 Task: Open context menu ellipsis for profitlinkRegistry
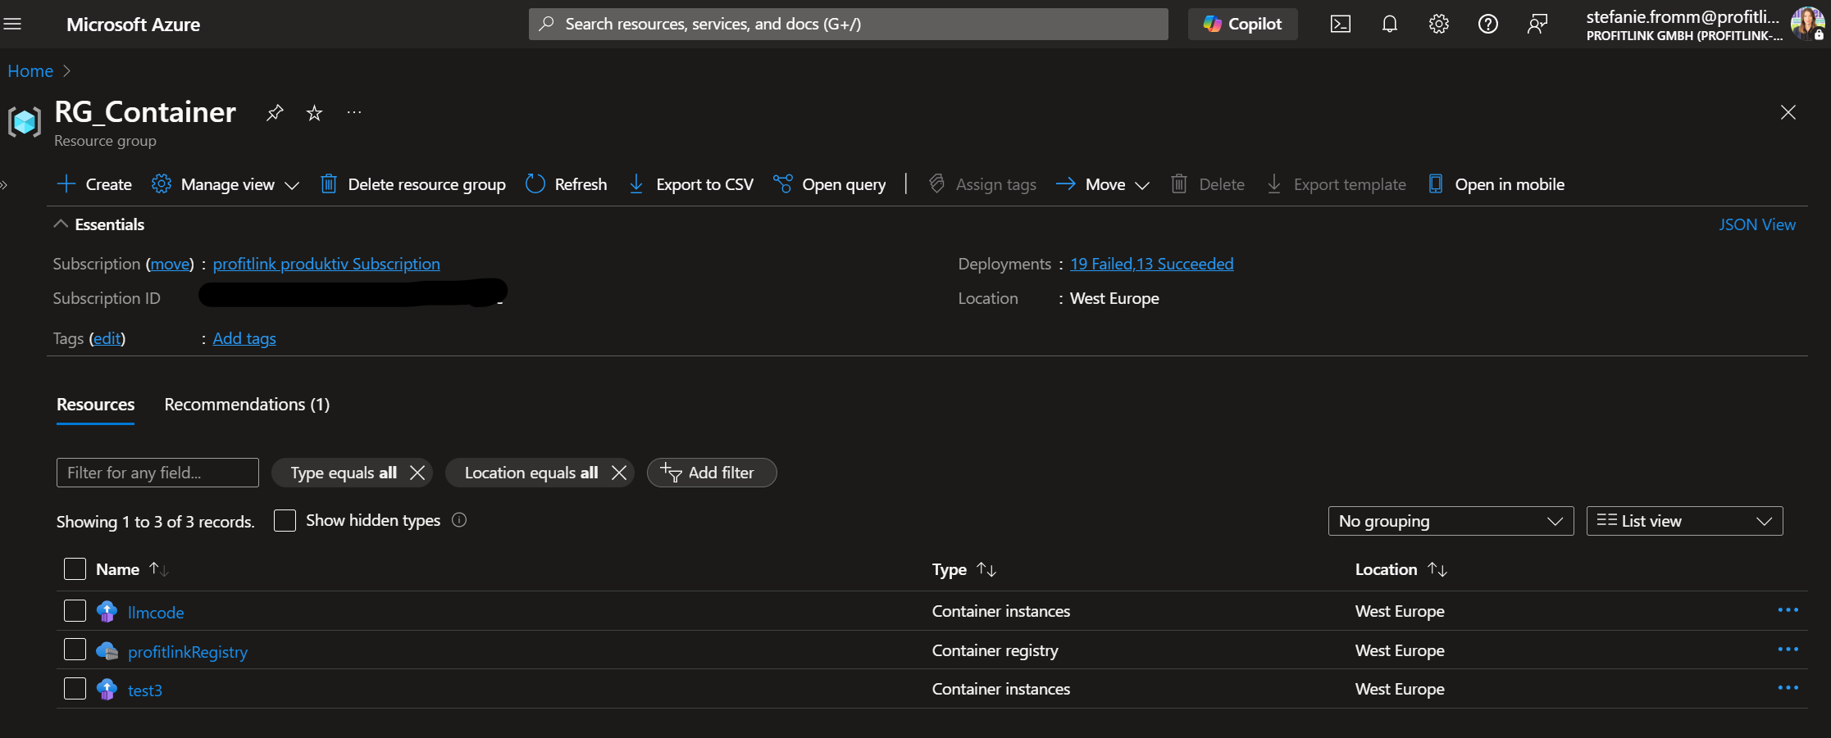click(x=1788, y=650)
